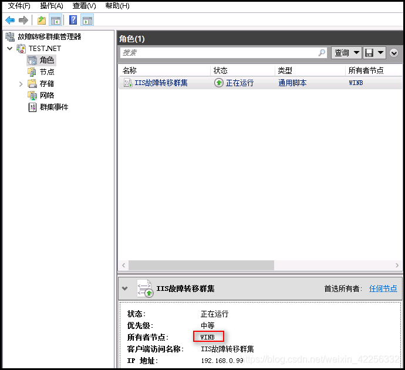Click the 任何节点 link
The height and width of the screenshot is (370, 405).
[383, 288]
